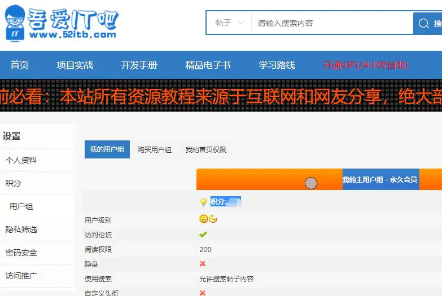
Task: Click 开通VIP(24小时自助) link
Action: (365, 65)
